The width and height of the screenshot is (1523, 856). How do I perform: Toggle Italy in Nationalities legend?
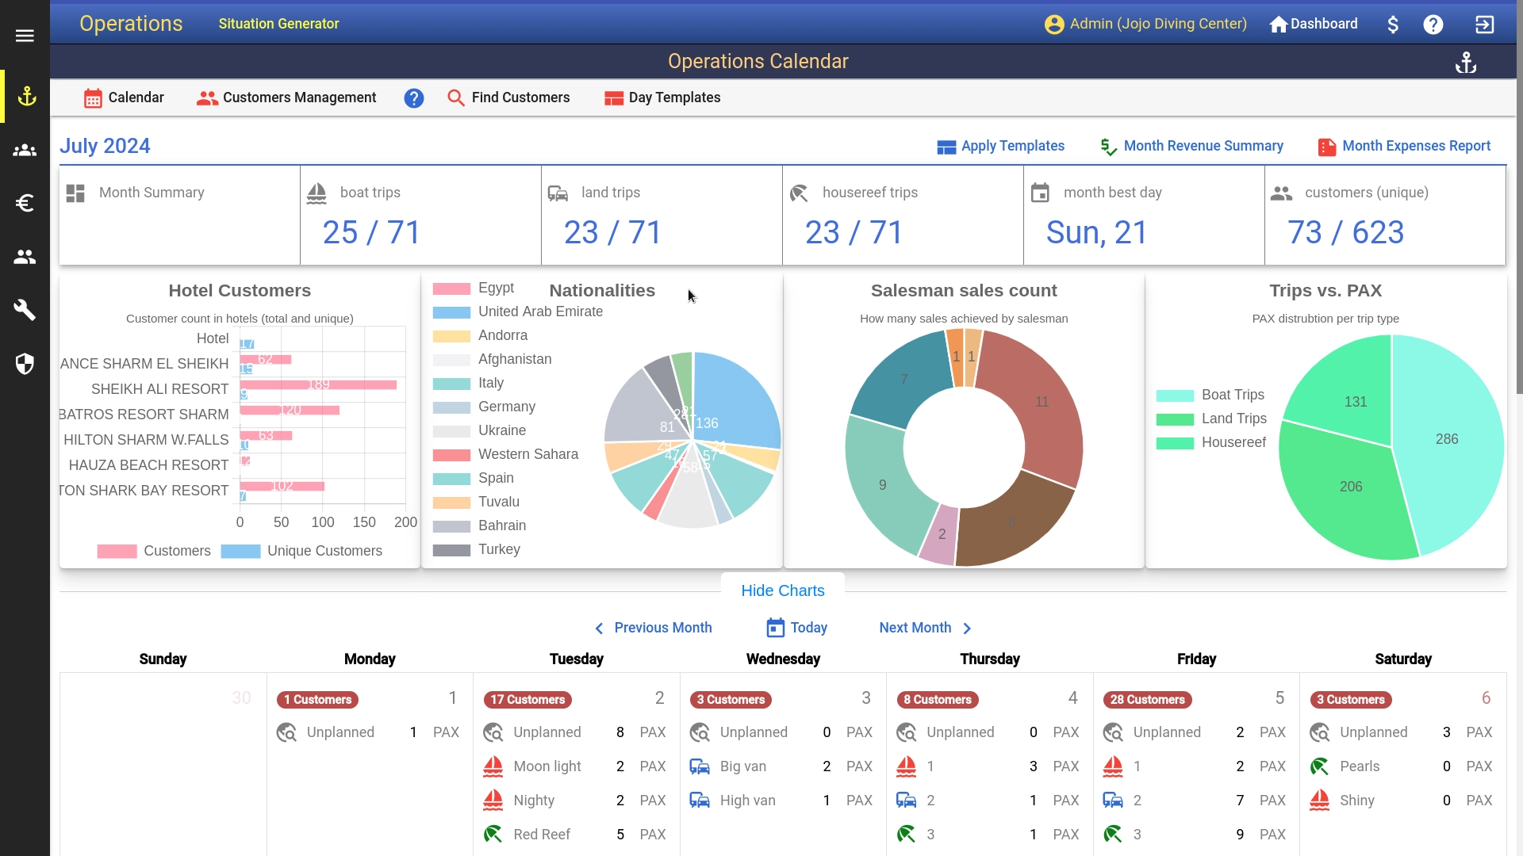468,384
